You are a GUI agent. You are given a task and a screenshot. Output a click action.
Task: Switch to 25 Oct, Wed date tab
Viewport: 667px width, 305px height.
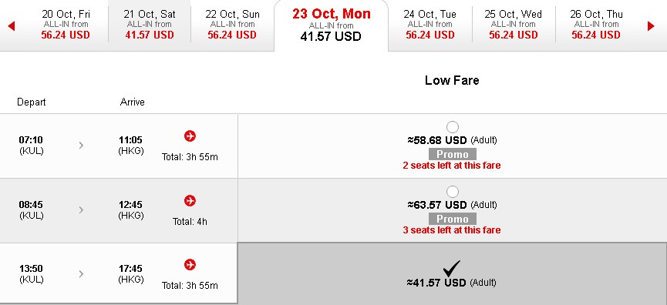[514, 24]
